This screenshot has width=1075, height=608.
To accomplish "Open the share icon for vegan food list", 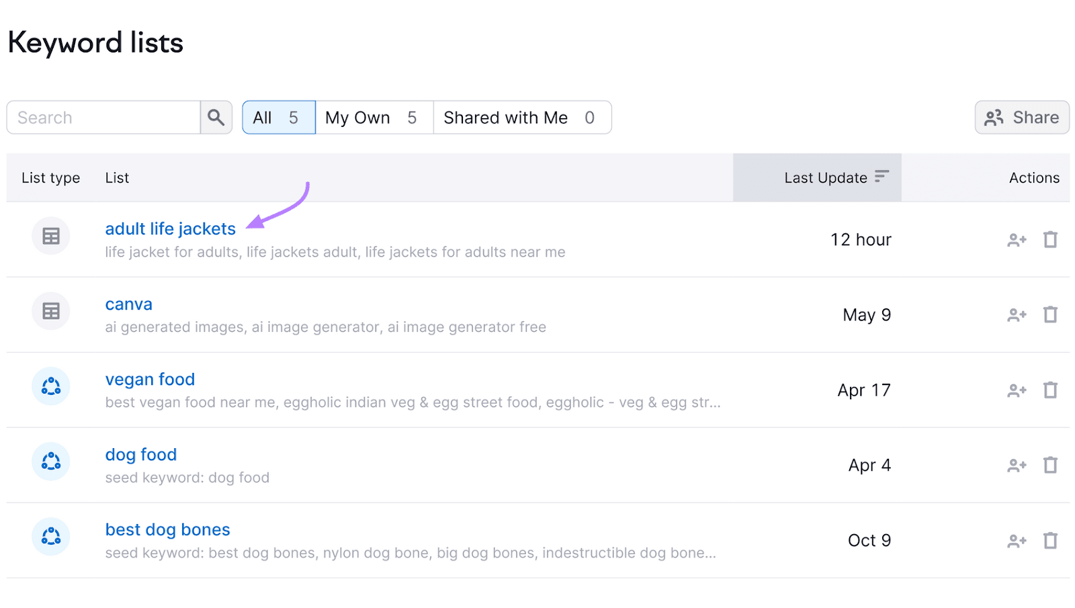I will point(1016,390).
